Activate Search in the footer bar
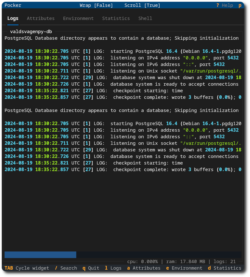This screenshot has width=250, height=277. pos(66,268)
